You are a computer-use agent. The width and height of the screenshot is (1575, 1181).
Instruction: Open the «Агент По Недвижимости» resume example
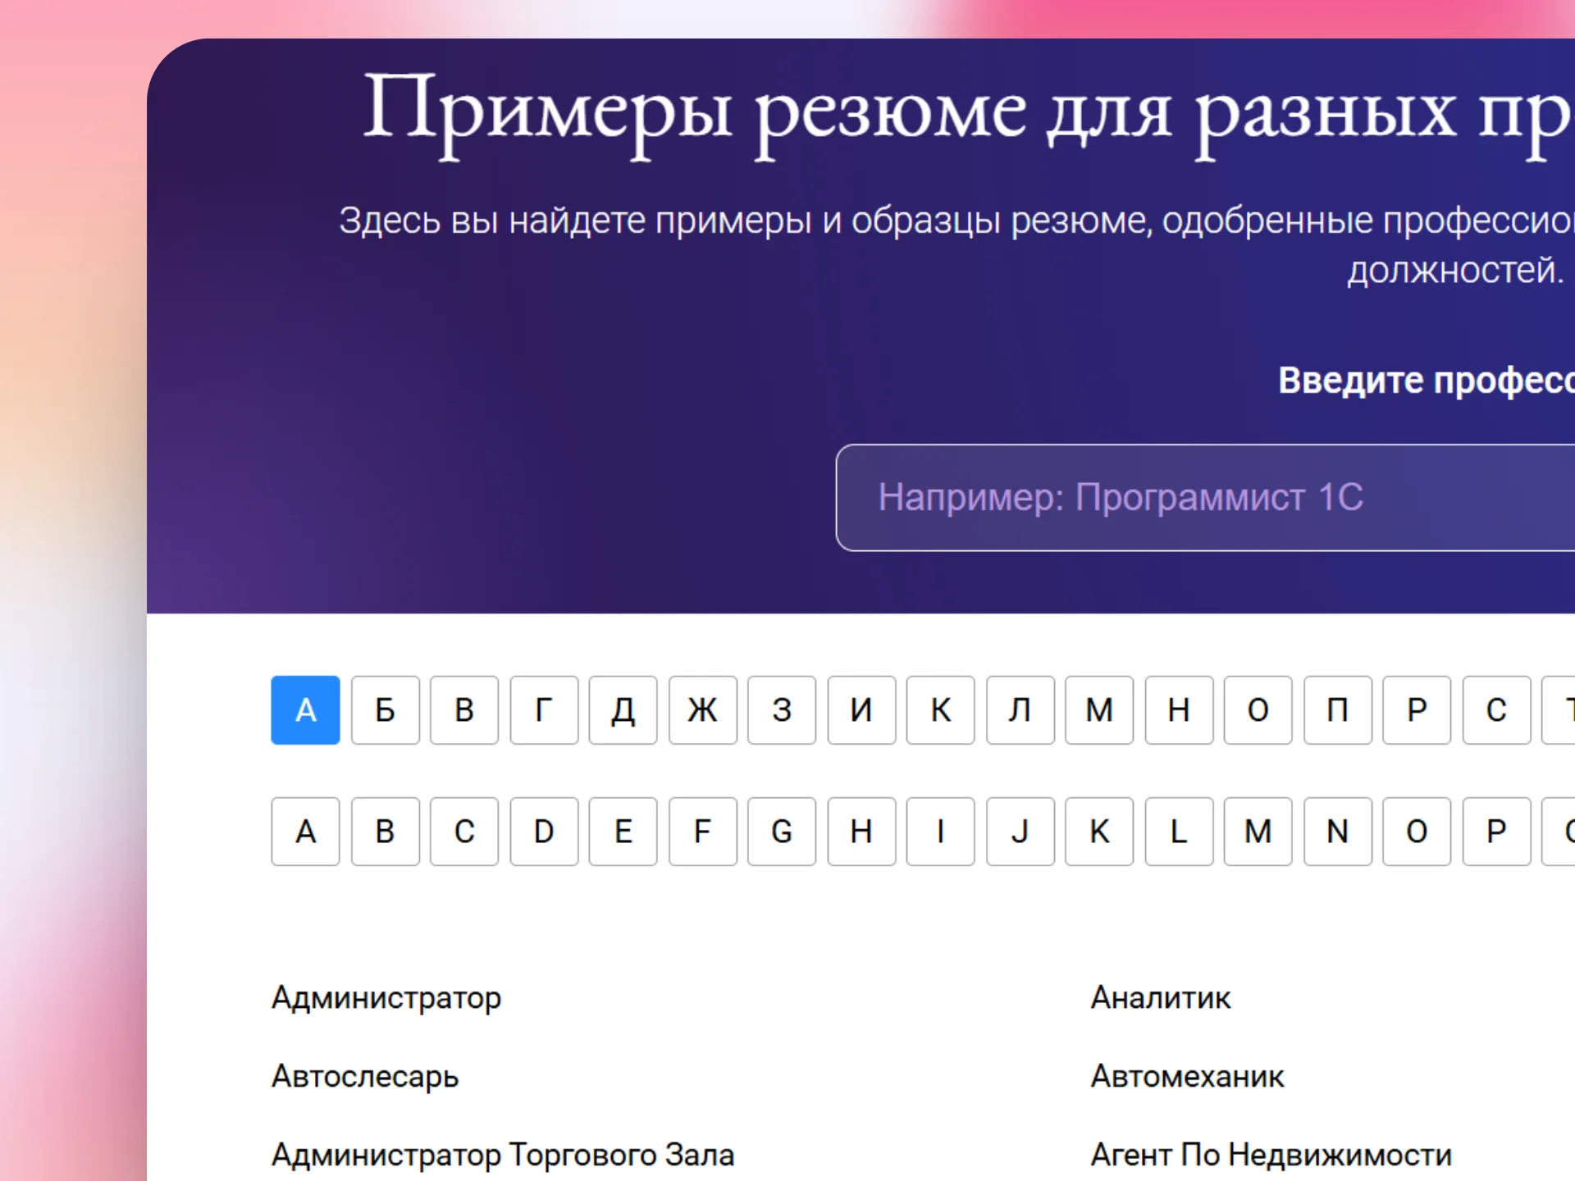1271,1155
